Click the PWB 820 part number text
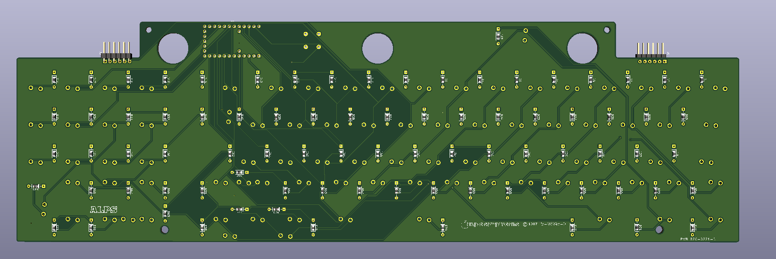Viewport: 776px width, 259px height. pos(697,239)
